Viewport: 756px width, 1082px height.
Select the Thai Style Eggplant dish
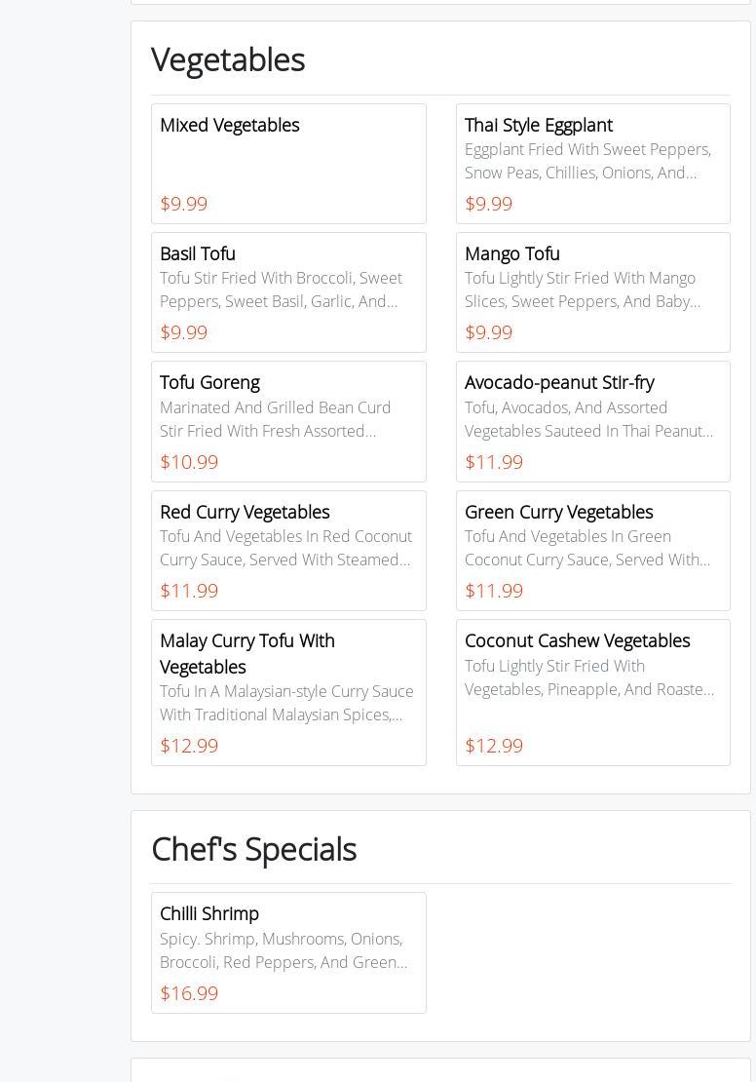592,164
